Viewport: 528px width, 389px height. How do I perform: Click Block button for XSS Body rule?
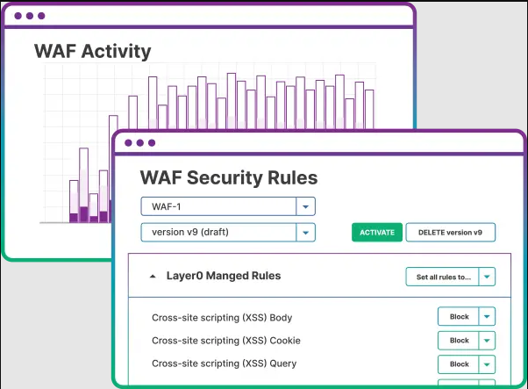459,317
